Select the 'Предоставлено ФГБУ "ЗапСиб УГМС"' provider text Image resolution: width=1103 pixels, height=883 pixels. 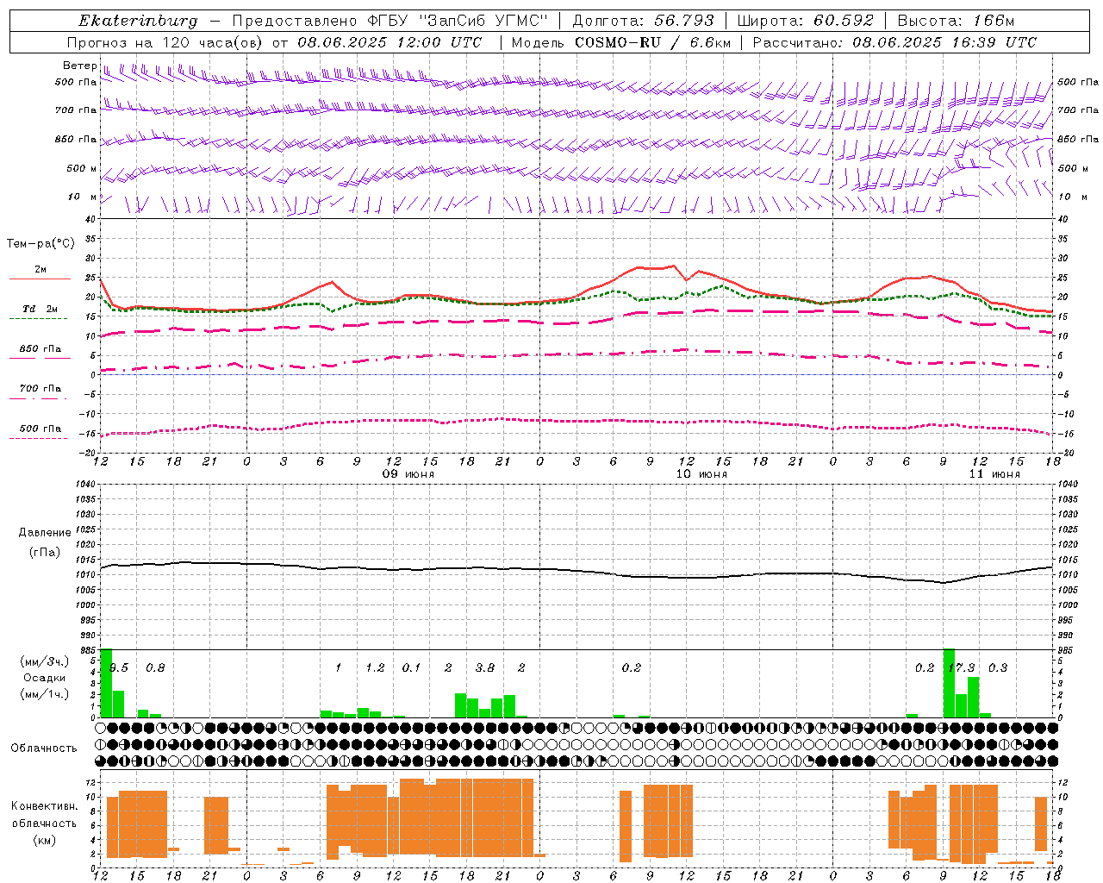click(x=390, y=21)
